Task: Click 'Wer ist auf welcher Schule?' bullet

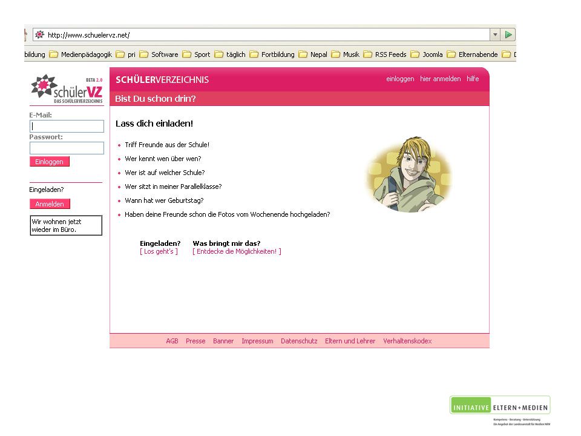Action: point(165,173)
